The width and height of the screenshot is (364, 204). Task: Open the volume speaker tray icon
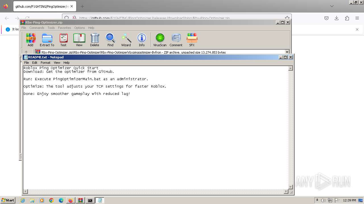323,200
